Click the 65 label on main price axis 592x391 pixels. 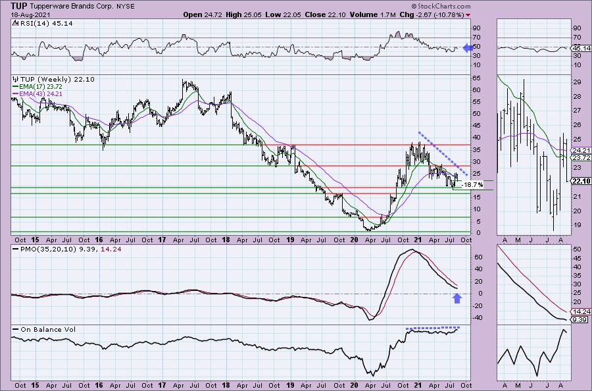click(477, 78)
